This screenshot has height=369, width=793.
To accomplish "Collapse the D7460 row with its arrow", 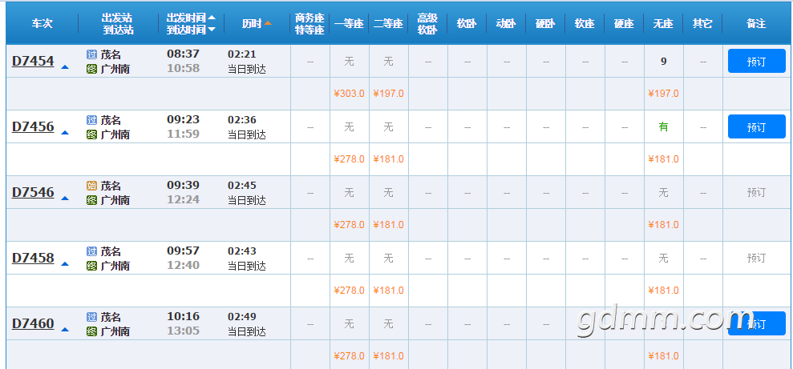I will [65, 330].
